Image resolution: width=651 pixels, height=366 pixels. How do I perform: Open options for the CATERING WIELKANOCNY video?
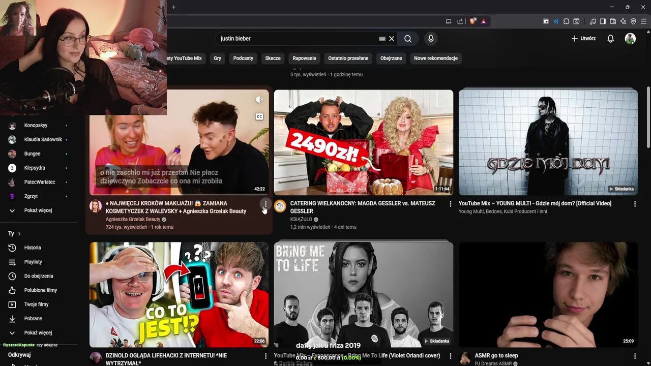450,204
